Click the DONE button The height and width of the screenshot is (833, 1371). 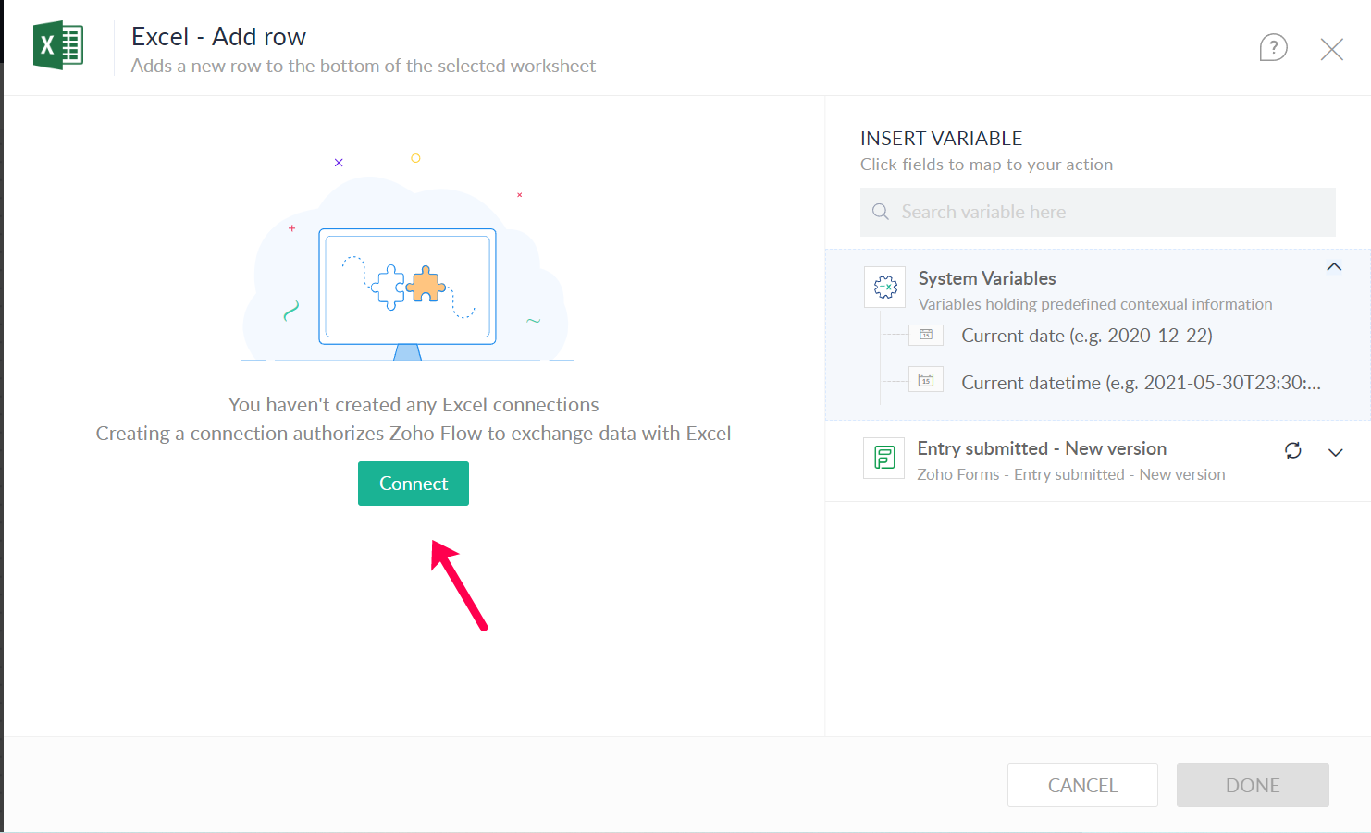(1253, 785)
